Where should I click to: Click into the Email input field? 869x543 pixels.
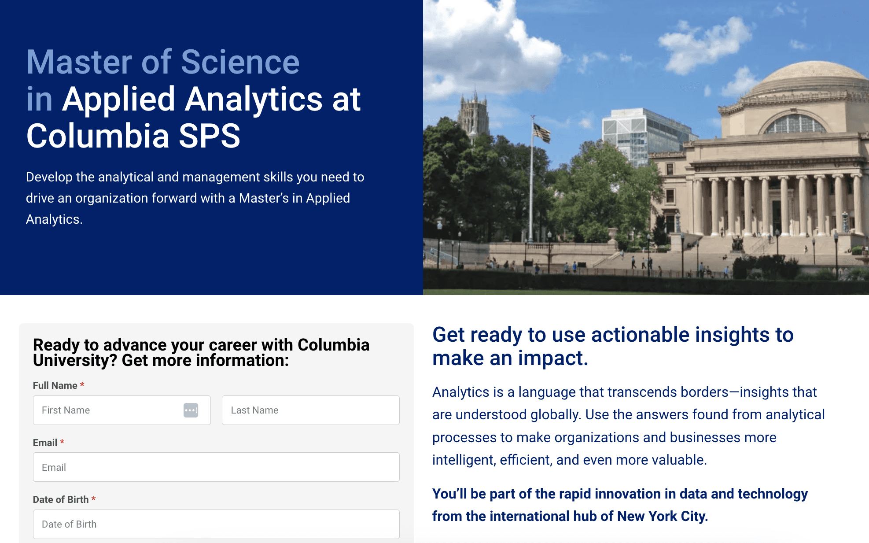tap(216, 467)
